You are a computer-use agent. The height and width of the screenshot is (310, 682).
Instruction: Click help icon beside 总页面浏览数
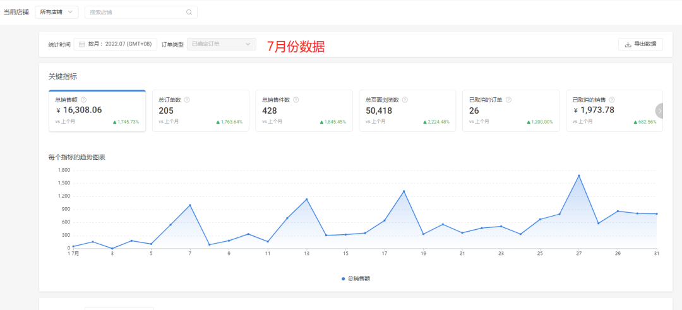point(405,100)
